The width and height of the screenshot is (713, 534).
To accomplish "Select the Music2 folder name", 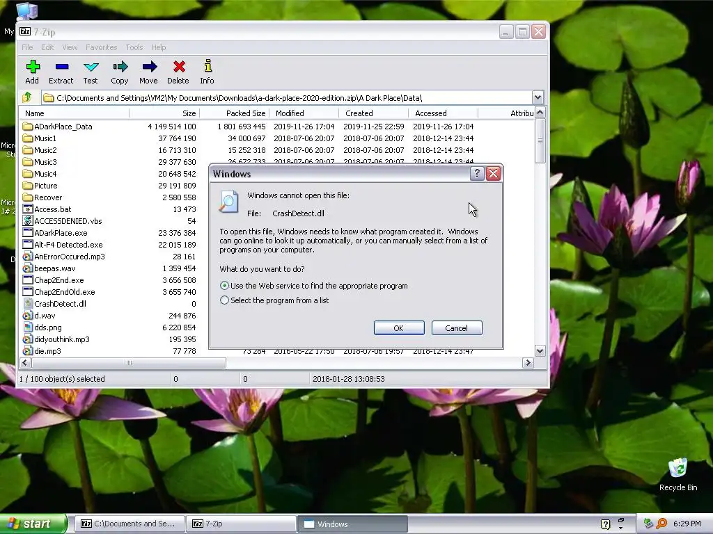I will 45,150.
